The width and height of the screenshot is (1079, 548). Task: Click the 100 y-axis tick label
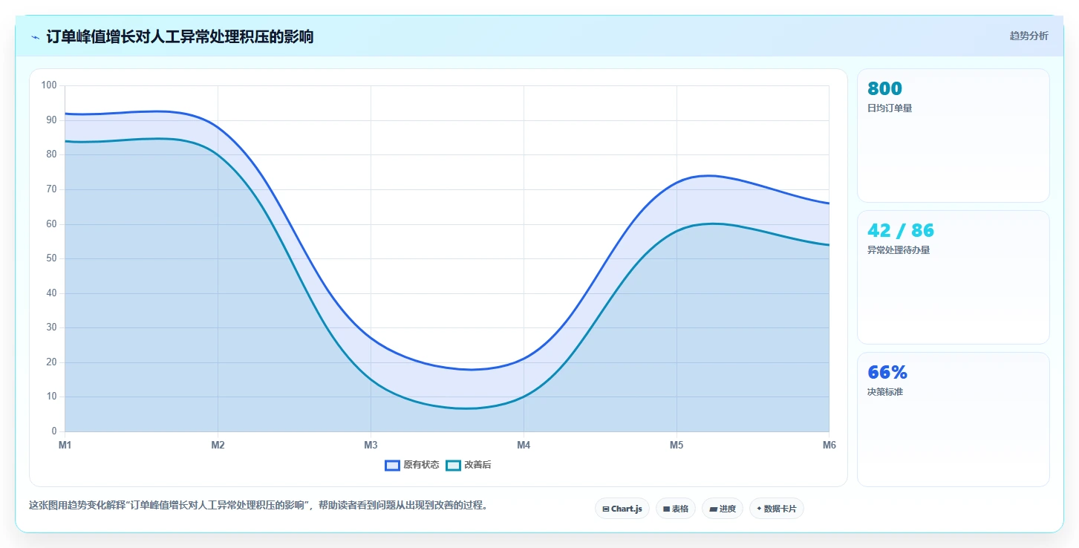tap(49, 85)
